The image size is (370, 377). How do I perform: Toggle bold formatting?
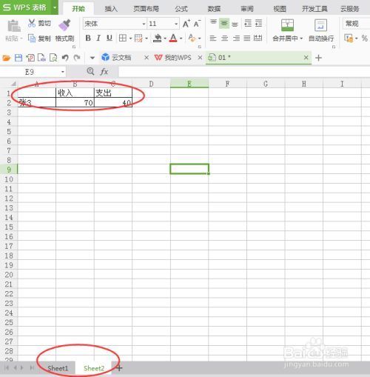pos(88,38)
